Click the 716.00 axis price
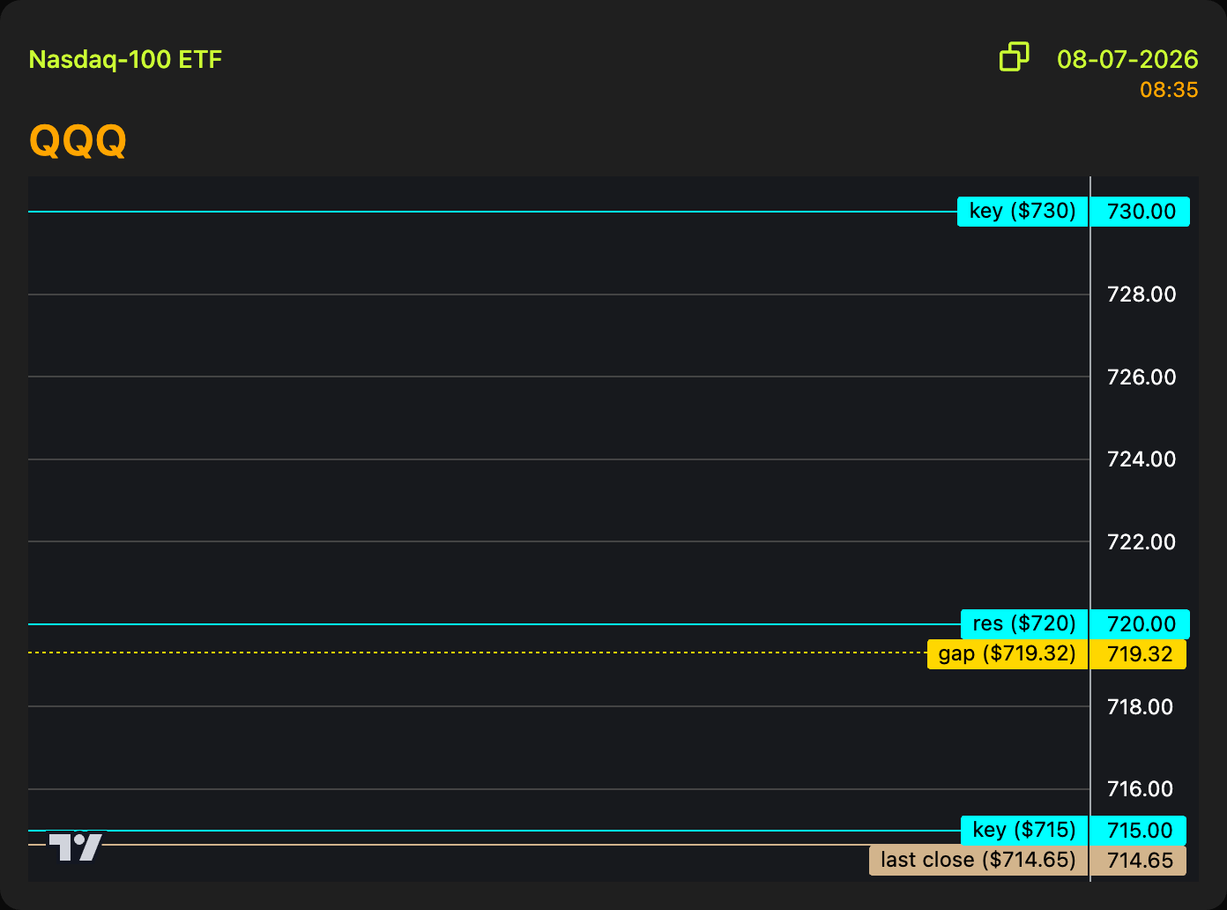This screenshot has height=910, width=1227. pyautogui.click(x=1140, y=789)
